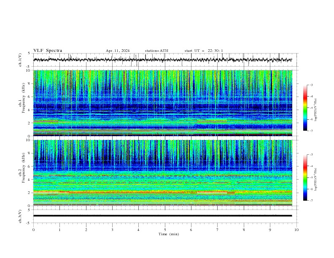334x258 pixels.
Task: Click the "station=ATH" label
Action: click(156, 51)
